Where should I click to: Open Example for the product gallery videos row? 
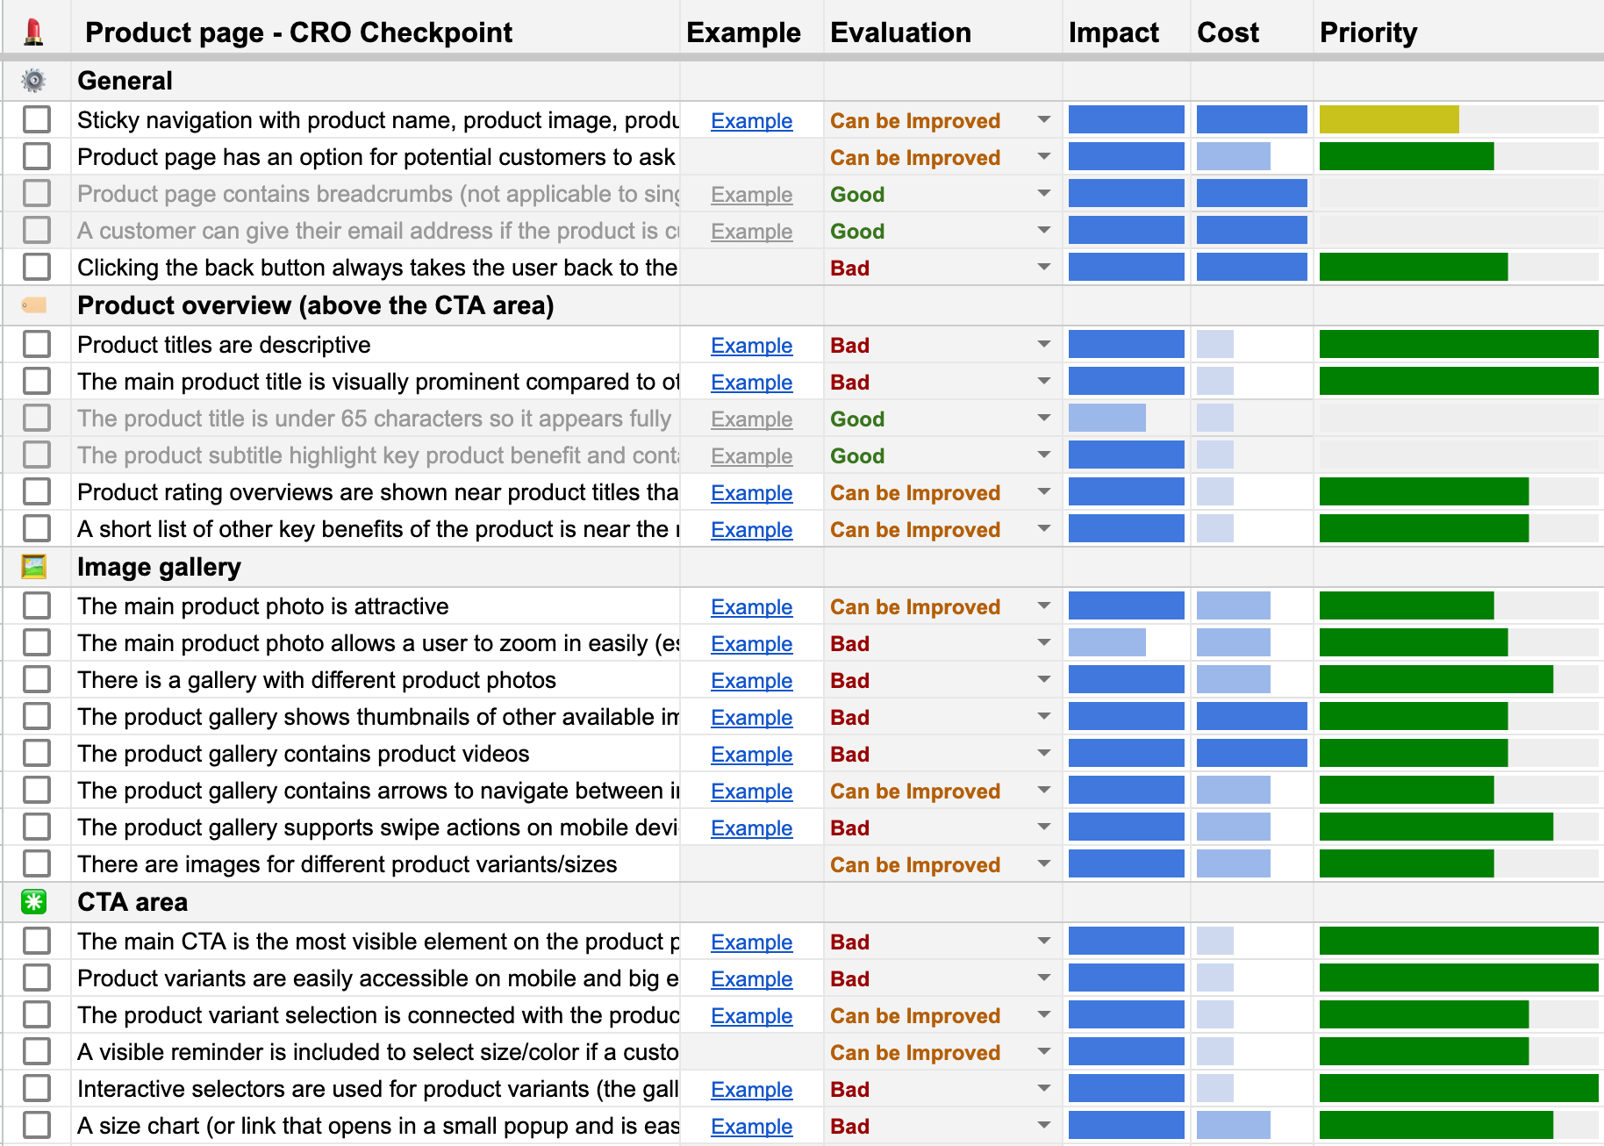pyautogui.click(x=751, y=754)
